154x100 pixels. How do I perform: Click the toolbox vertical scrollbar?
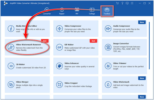point(149,46)
